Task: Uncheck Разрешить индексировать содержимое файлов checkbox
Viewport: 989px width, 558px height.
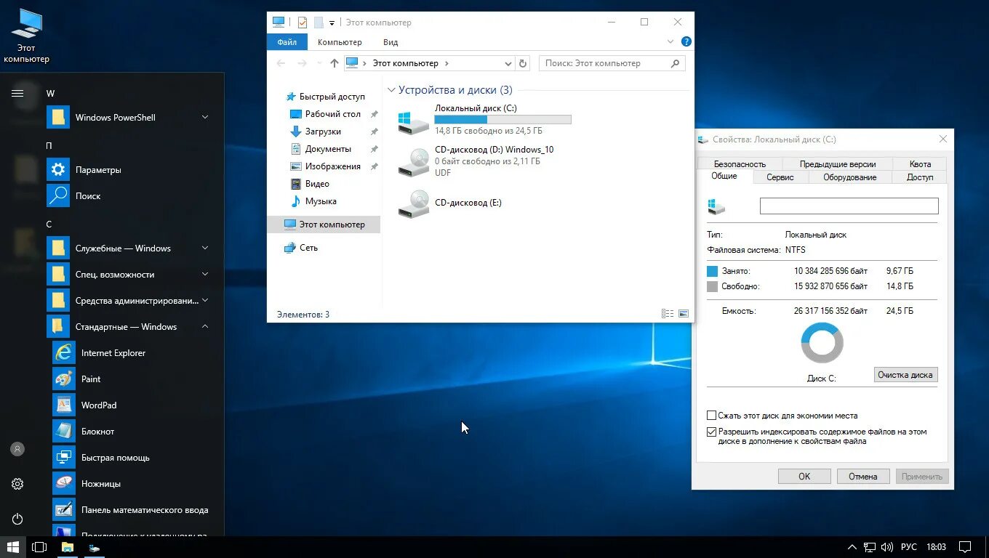Action: point(712,432)
